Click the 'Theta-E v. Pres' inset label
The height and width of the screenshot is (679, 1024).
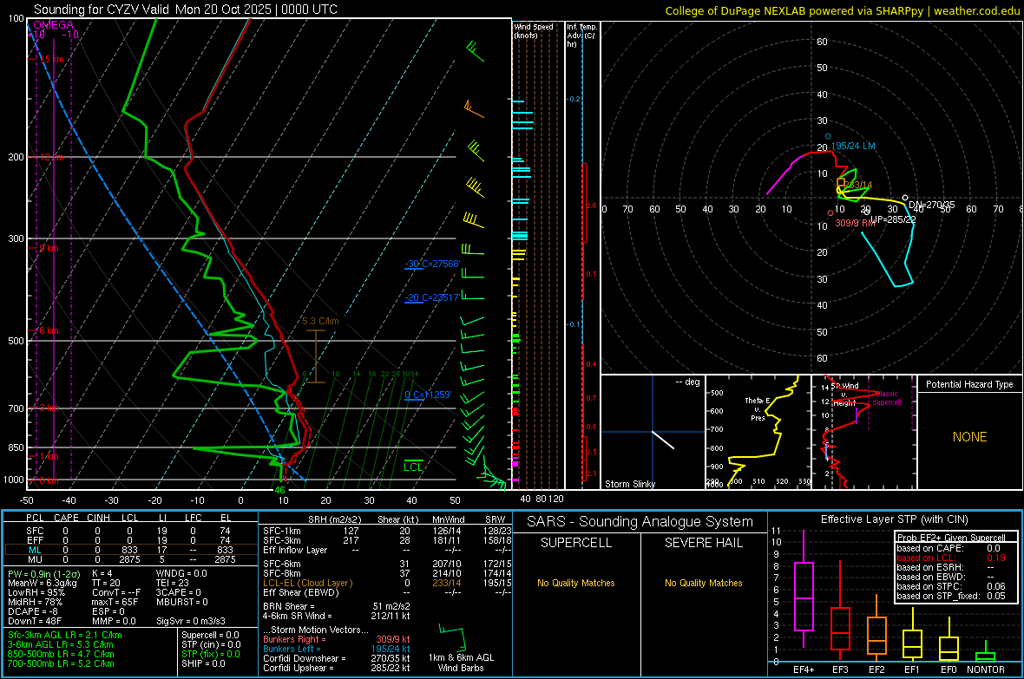758,408
